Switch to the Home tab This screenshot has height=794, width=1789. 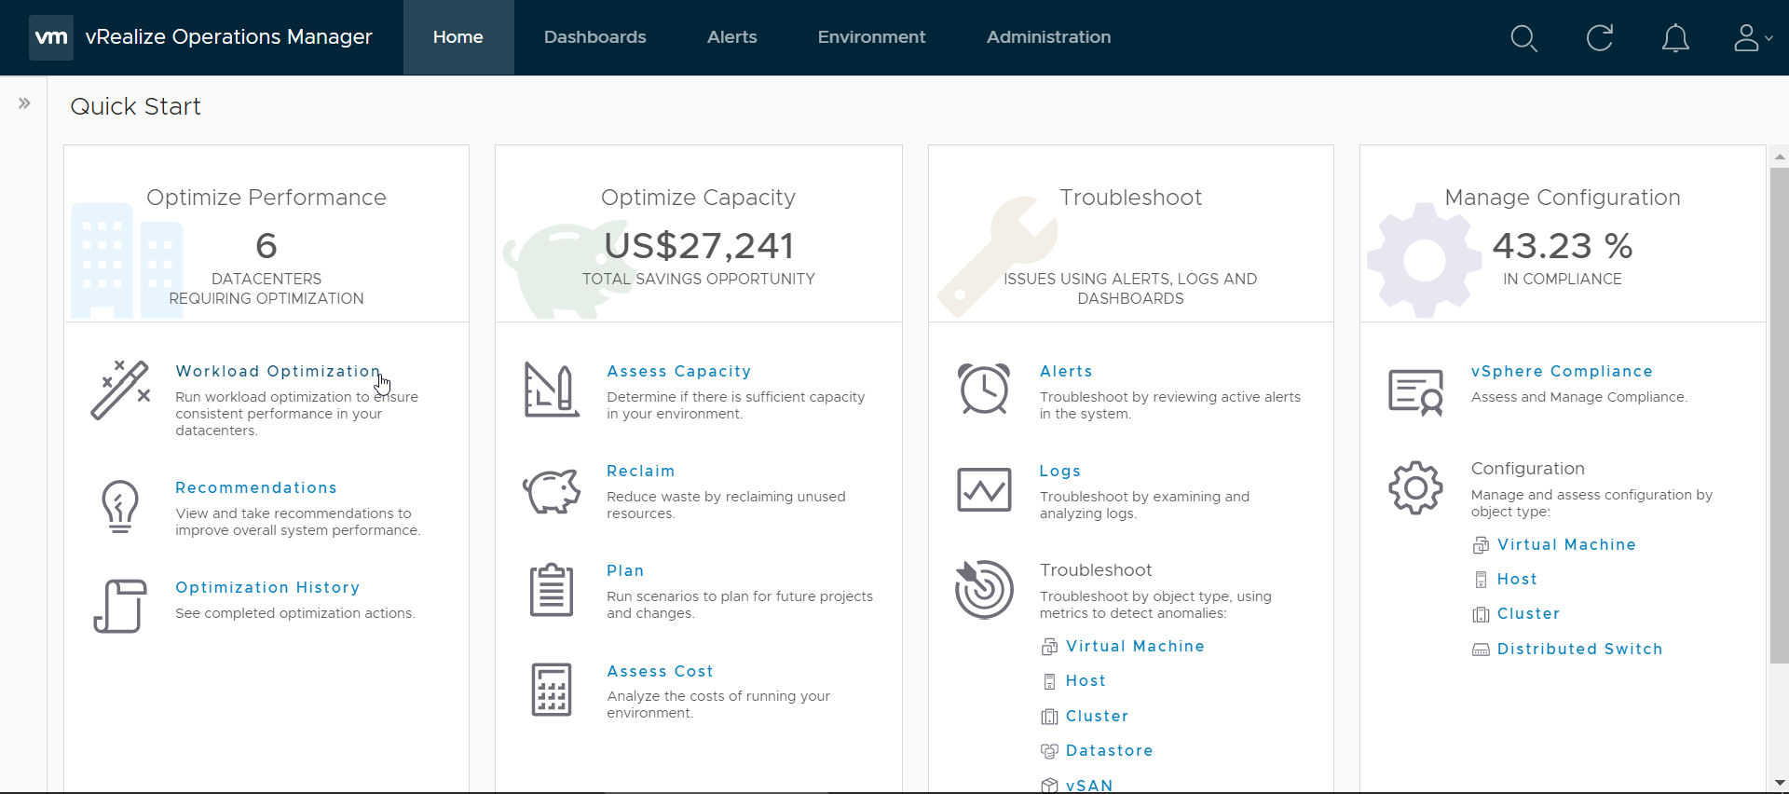pyautogui.click(x=458, y=37)
